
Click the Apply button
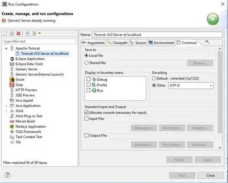tap(208, 160)
